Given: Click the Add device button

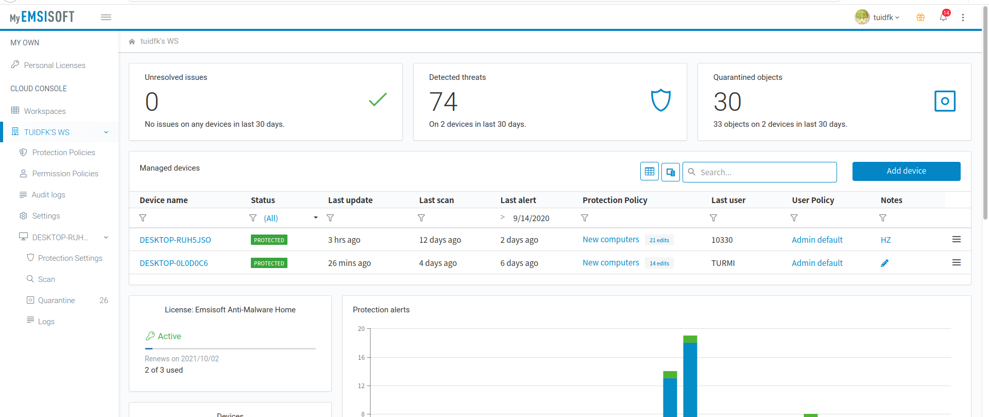Looking at the screenshot, I should [x=906, y=171].
